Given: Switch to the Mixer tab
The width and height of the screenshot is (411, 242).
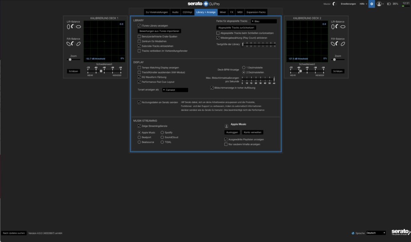Looking at the screenshot, I should tap(223, 12).
